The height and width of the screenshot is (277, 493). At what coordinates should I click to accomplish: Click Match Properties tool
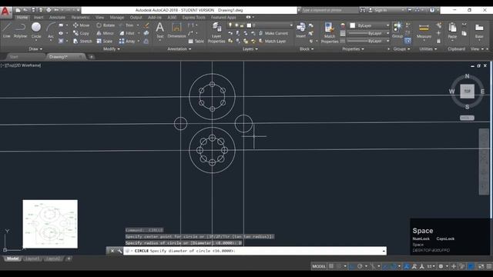pos(330,32)
